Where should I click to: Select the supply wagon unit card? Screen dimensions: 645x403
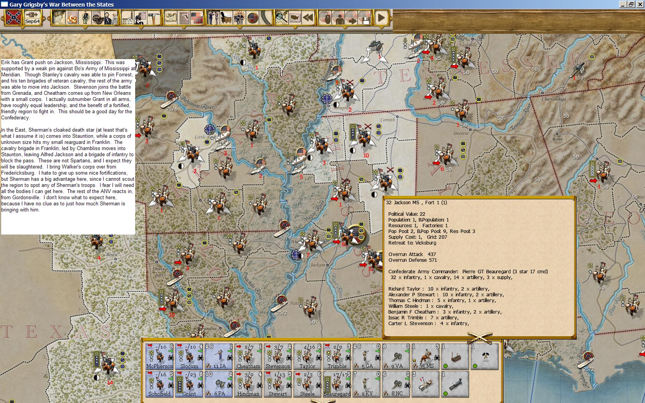tap(426, 384)
